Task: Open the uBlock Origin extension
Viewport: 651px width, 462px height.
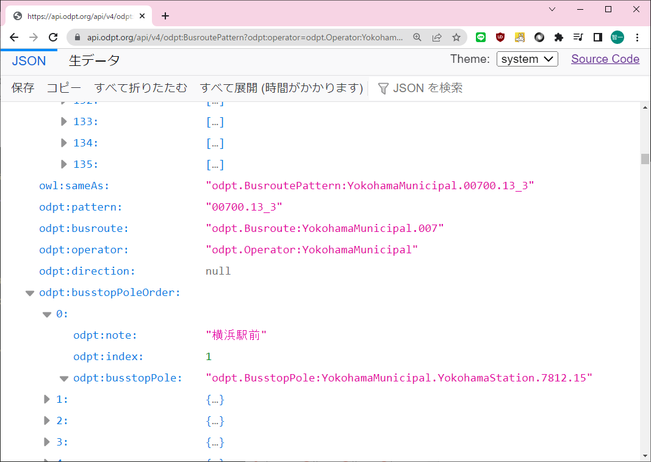Action: tap(500, 37)
